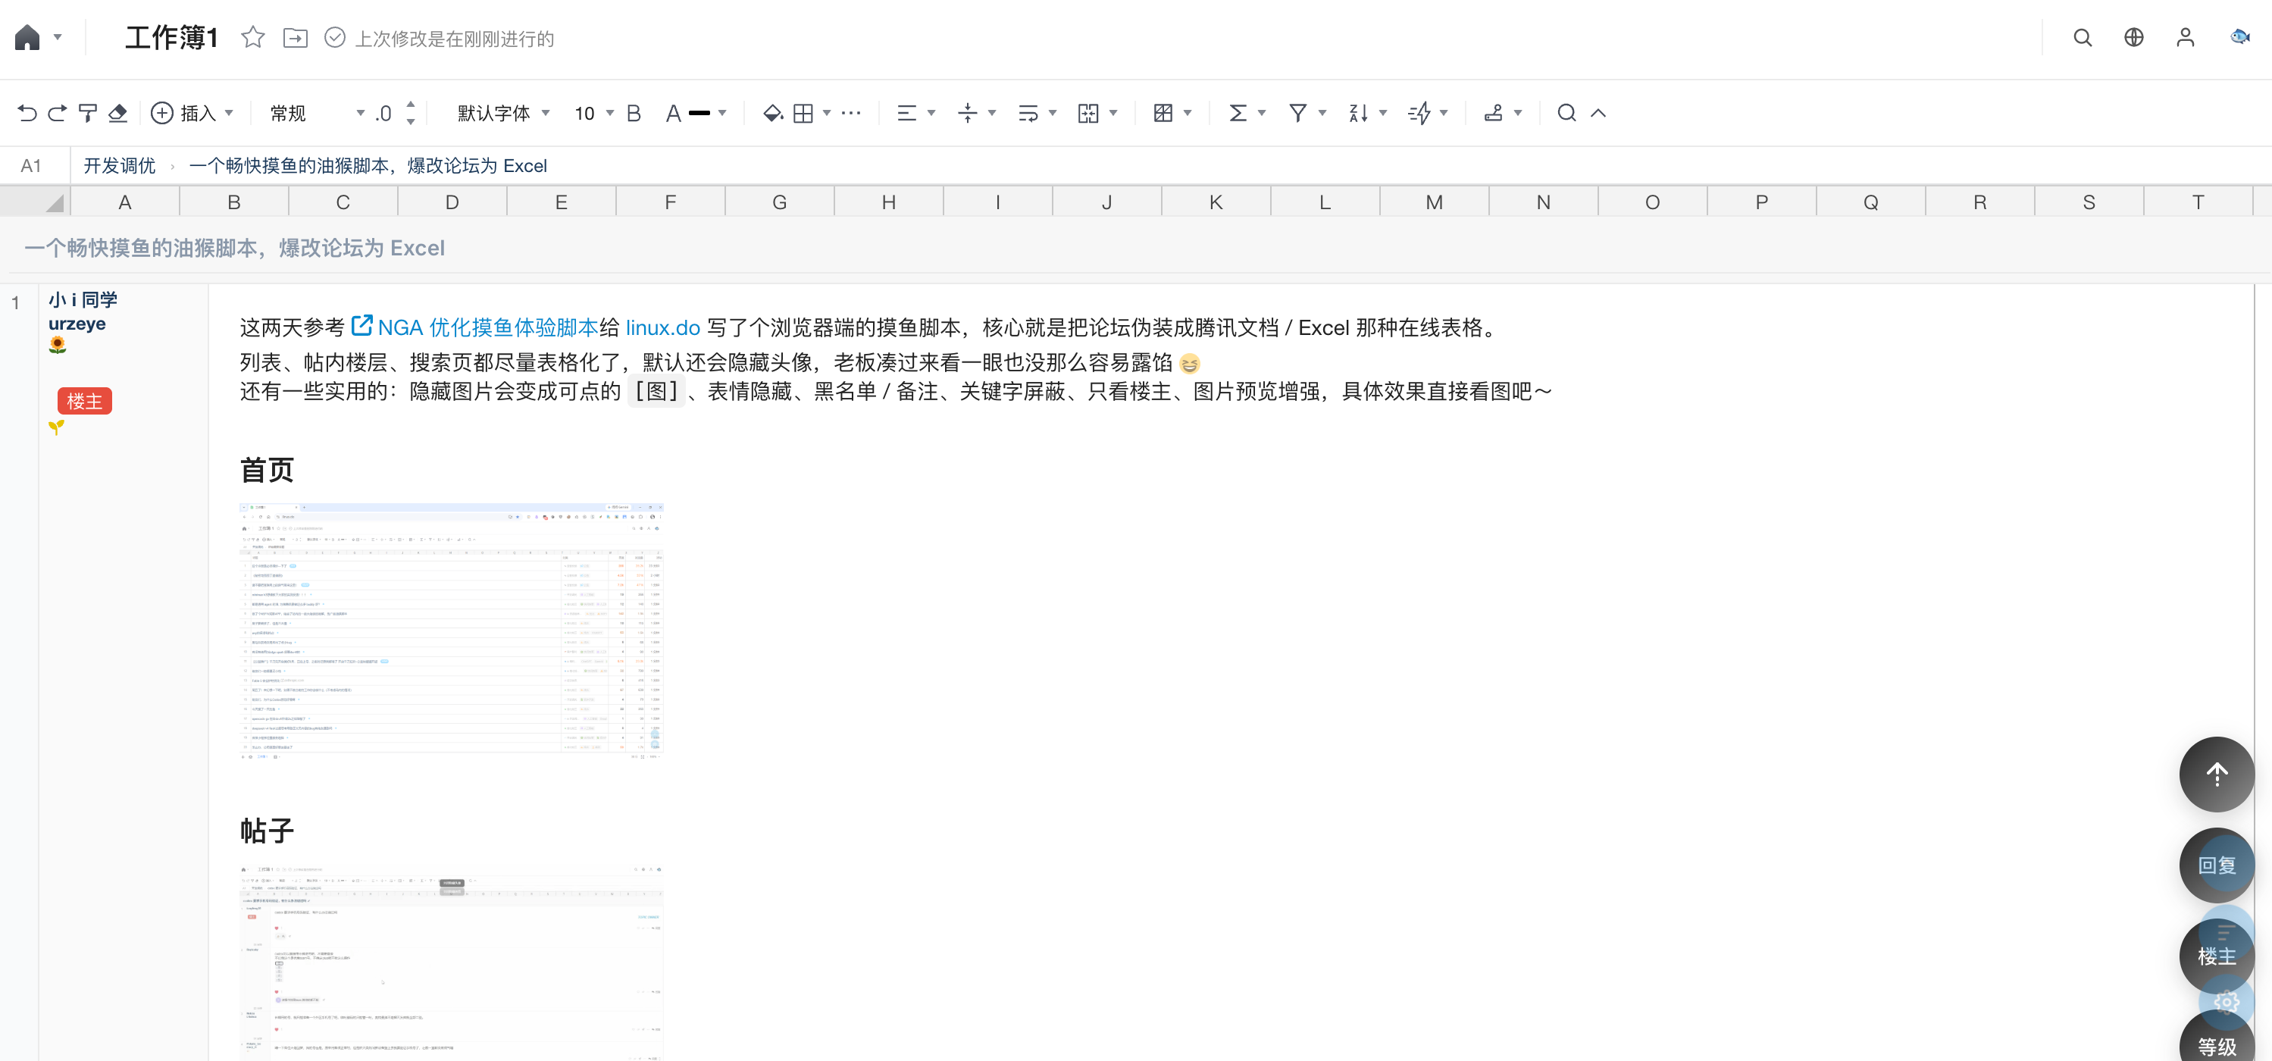Viewport: 2272px width, 1061px height.
Task: Click the A1 cell reference box
Action: pos(32,166)
